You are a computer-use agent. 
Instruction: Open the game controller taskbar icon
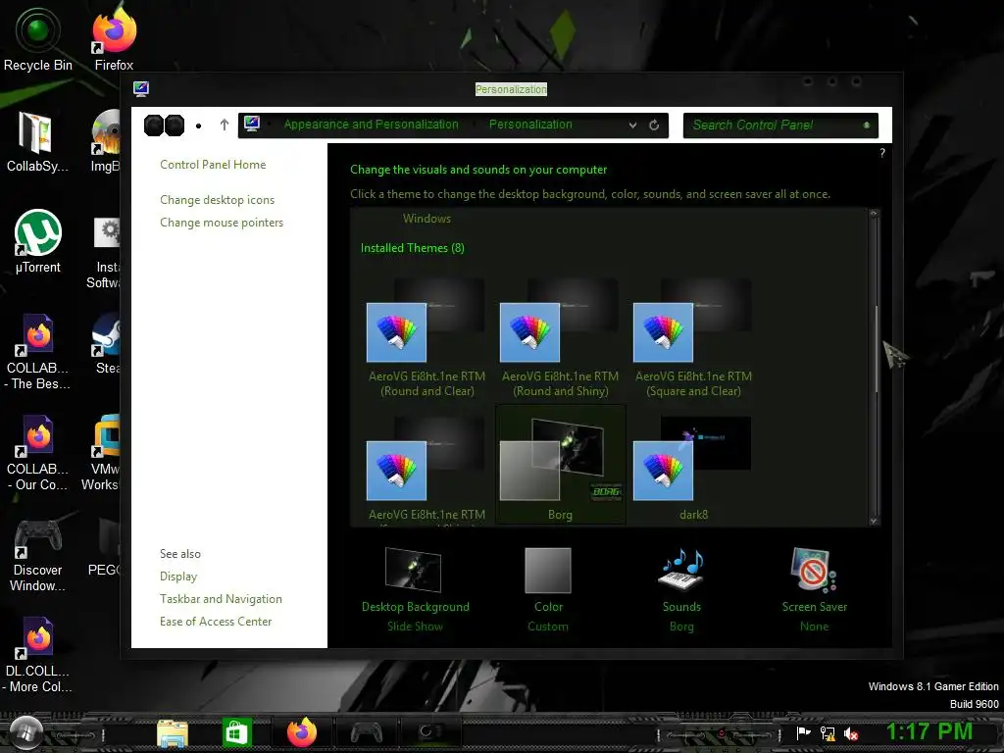367,732
